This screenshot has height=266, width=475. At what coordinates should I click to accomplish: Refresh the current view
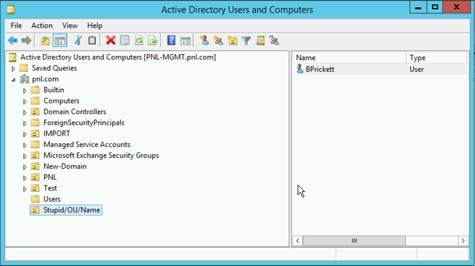pos(139,41)
